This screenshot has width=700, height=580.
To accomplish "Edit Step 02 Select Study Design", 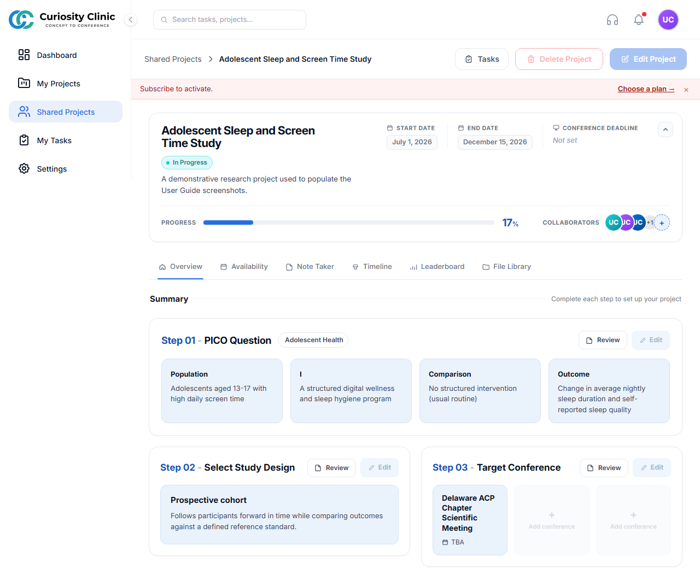I will click(x=380, y=468).
